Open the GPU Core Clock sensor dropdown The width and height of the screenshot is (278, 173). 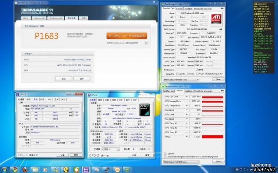[187, 97]
